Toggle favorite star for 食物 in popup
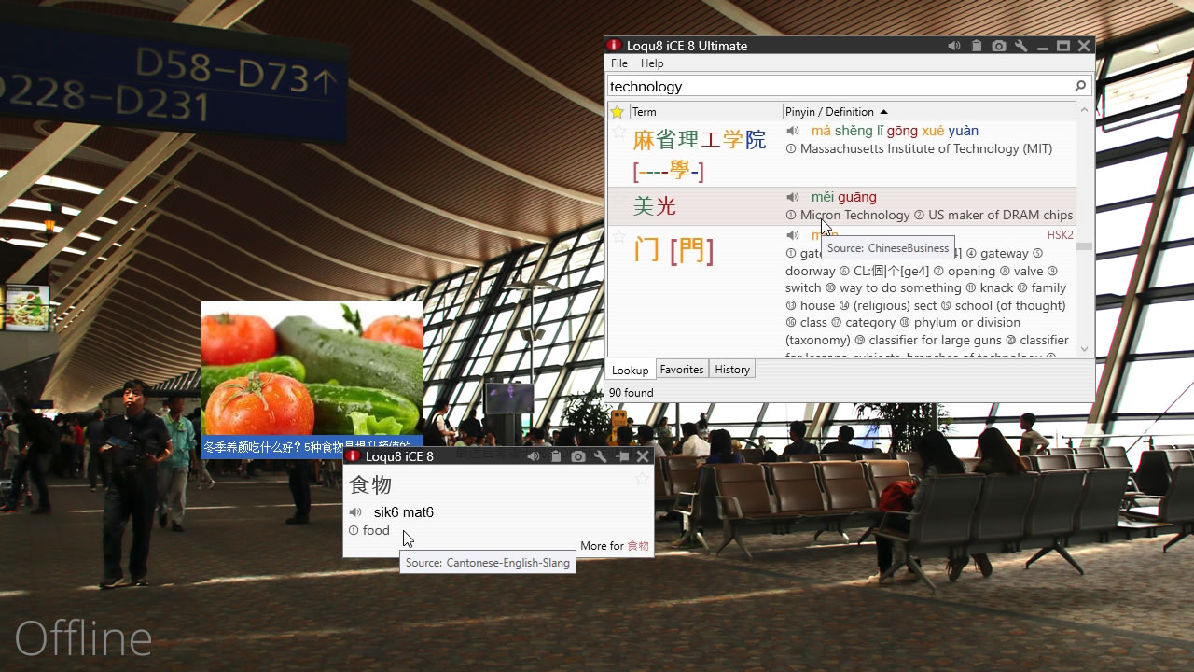Viewport: 1194px width, 672px height. (x=641, y=479)
